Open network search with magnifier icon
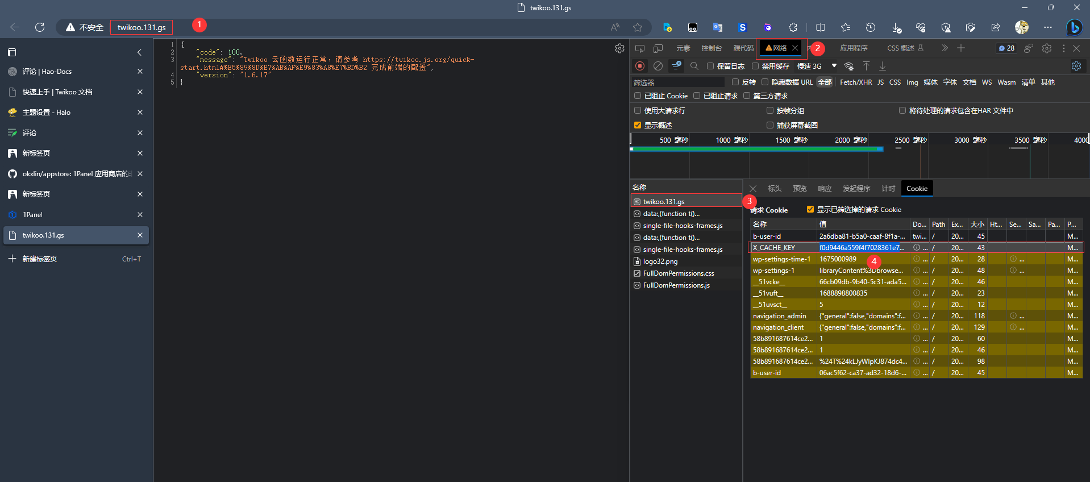Screen dimensions: 1090x482 (694, 67)
